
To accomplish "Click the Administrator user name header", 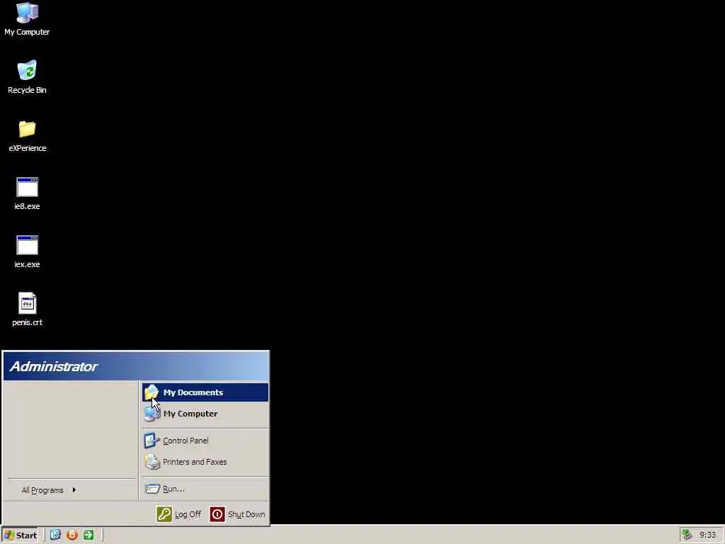I will tap(54, 366).
